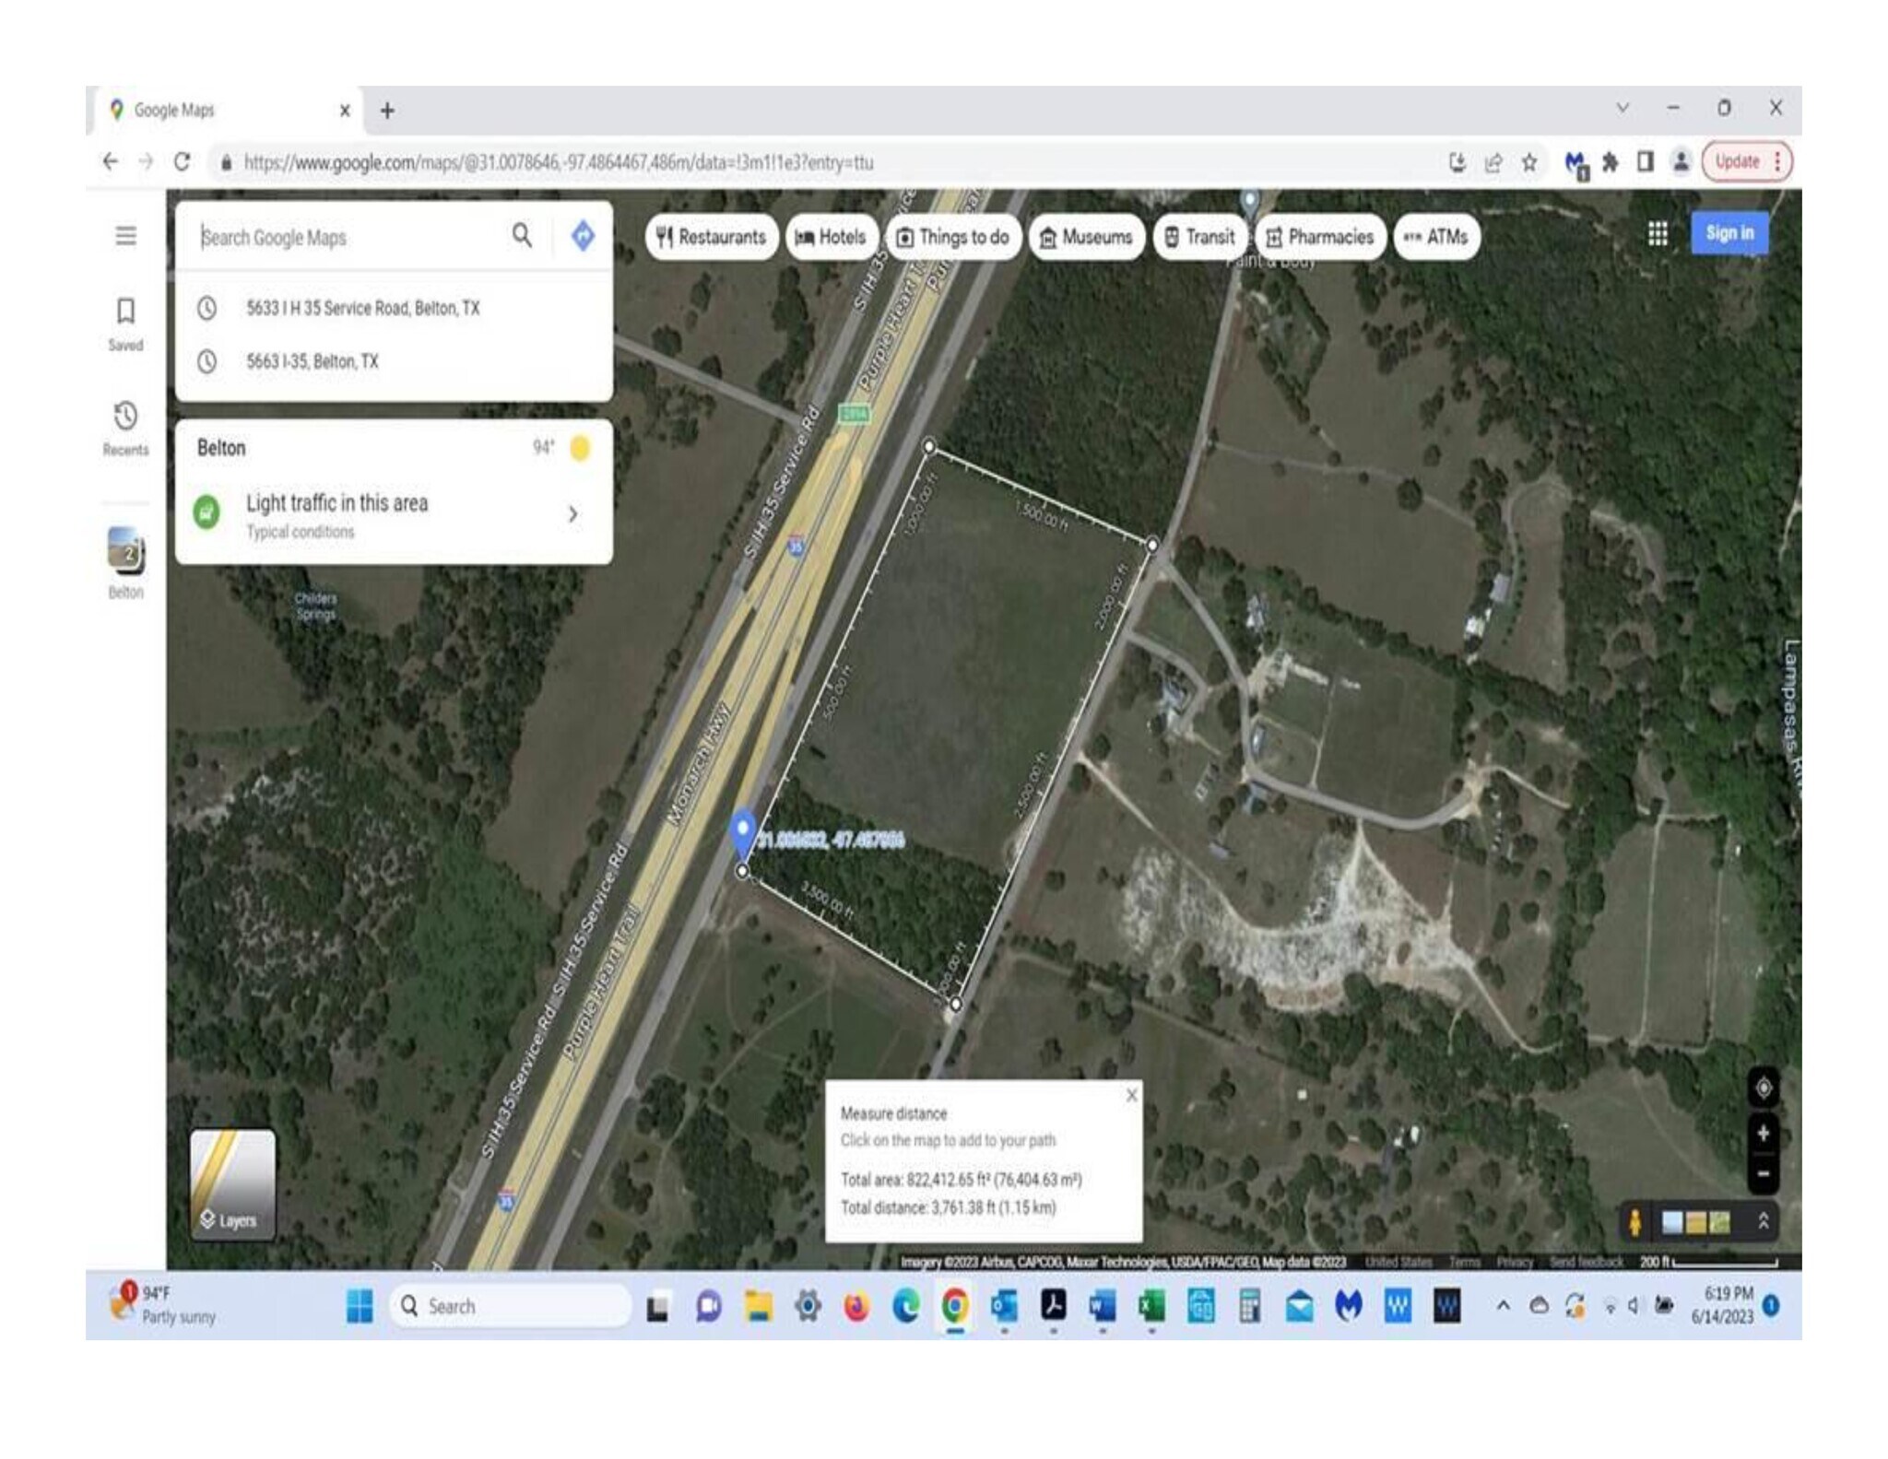Open Google apps grid icon
Viewport: 1888px width, 1459px height.
1657,234
